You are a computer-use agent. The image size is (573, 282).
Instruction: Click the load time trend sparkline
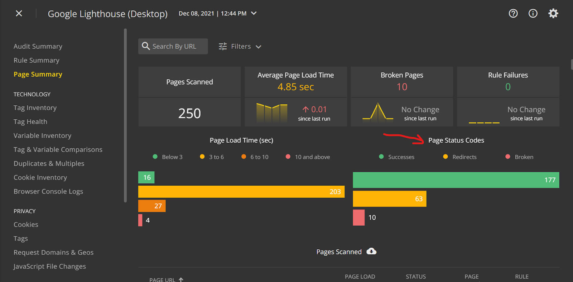272,113
